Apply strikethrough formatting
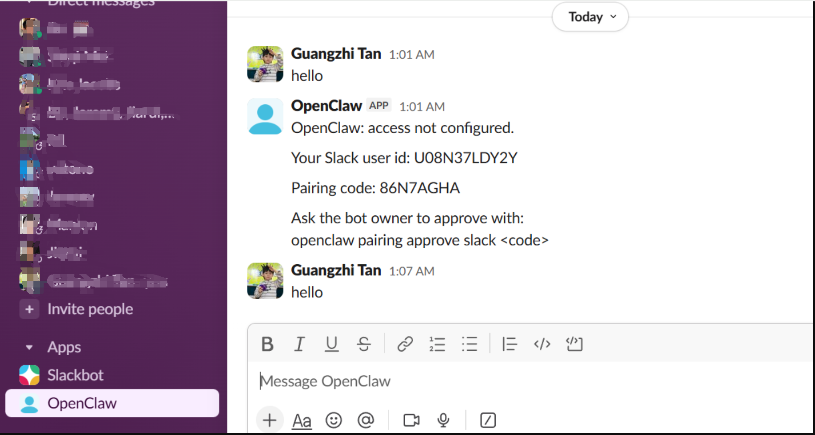 click(x=364, y=344)
